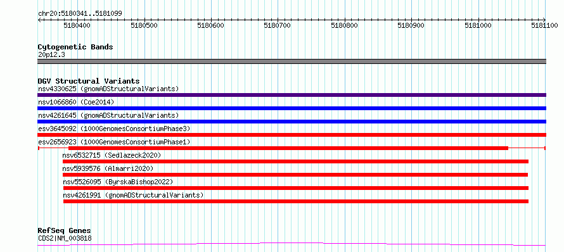564x252 pixels.
Task: Click the blue bar for nsv1066860
Action: tap(292, 108)
